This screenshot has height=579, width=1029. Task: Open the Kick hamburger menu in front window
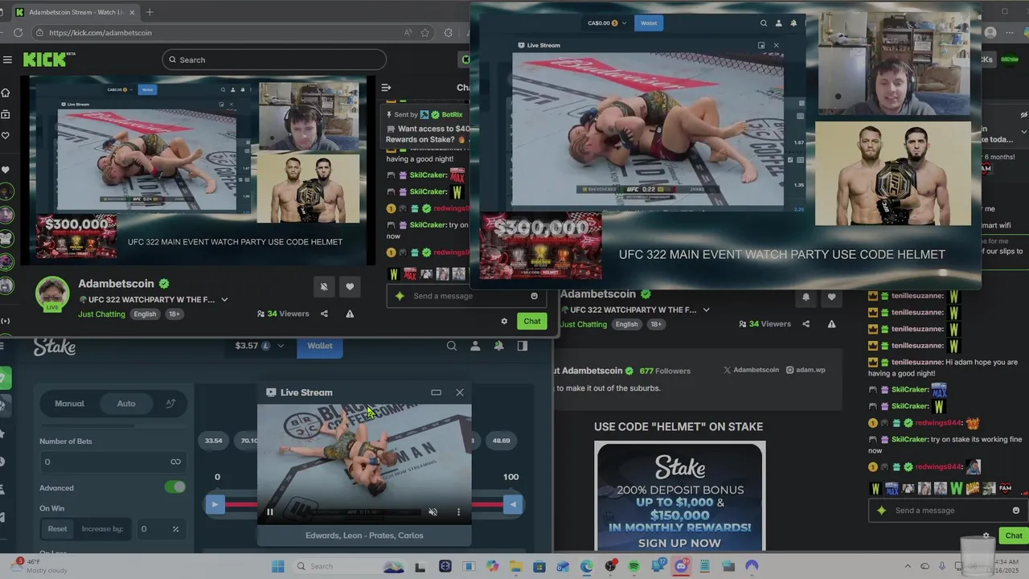pos(7,60)
